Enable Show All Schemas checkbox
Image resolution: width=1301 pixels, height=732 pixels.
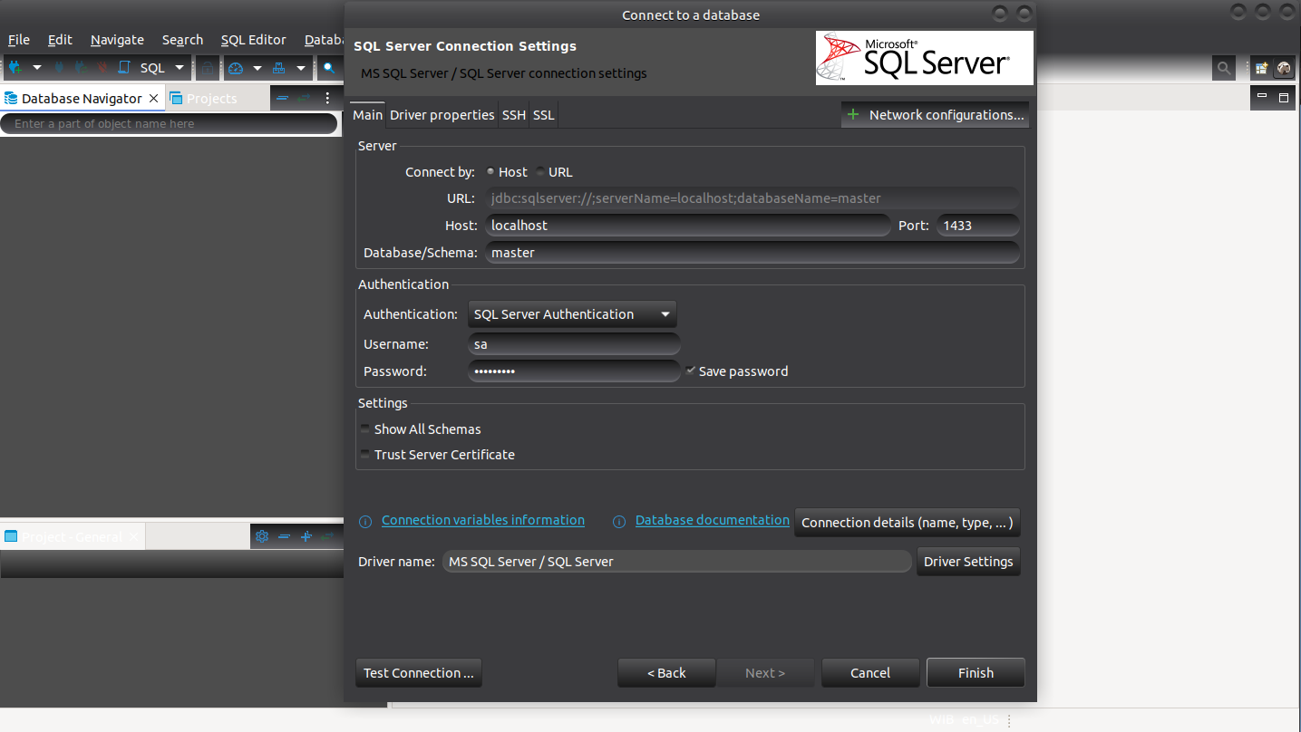(x=365, y=429)
